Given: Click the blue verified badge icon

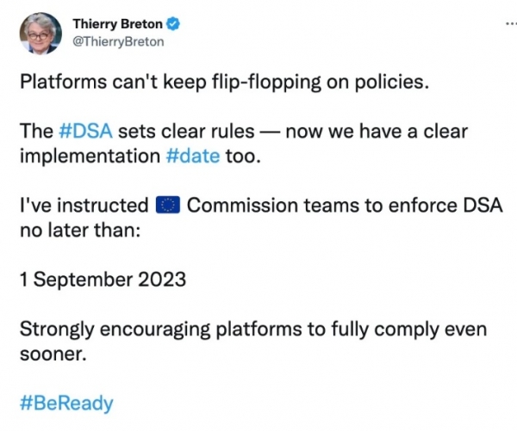Looking at the screenshot, I should [x=173, y=24].
